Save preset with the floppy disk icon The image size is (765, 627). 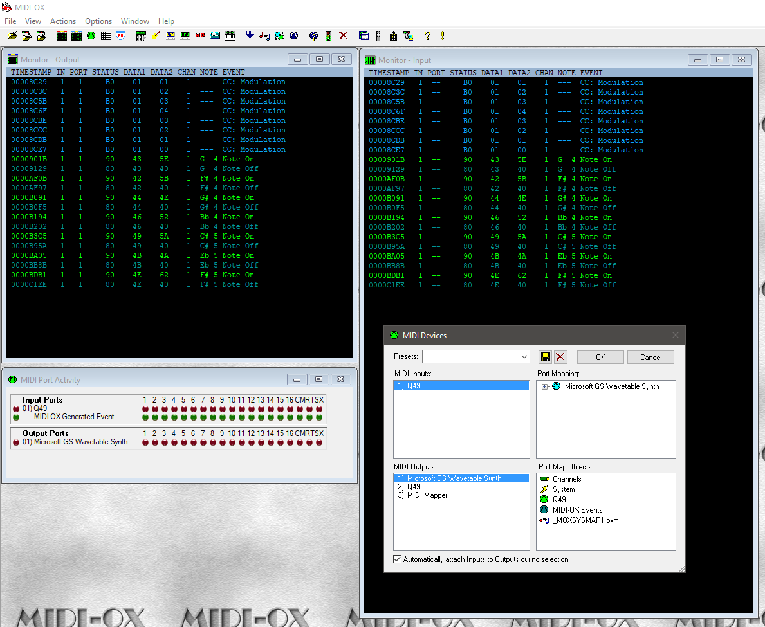(546, 358)
